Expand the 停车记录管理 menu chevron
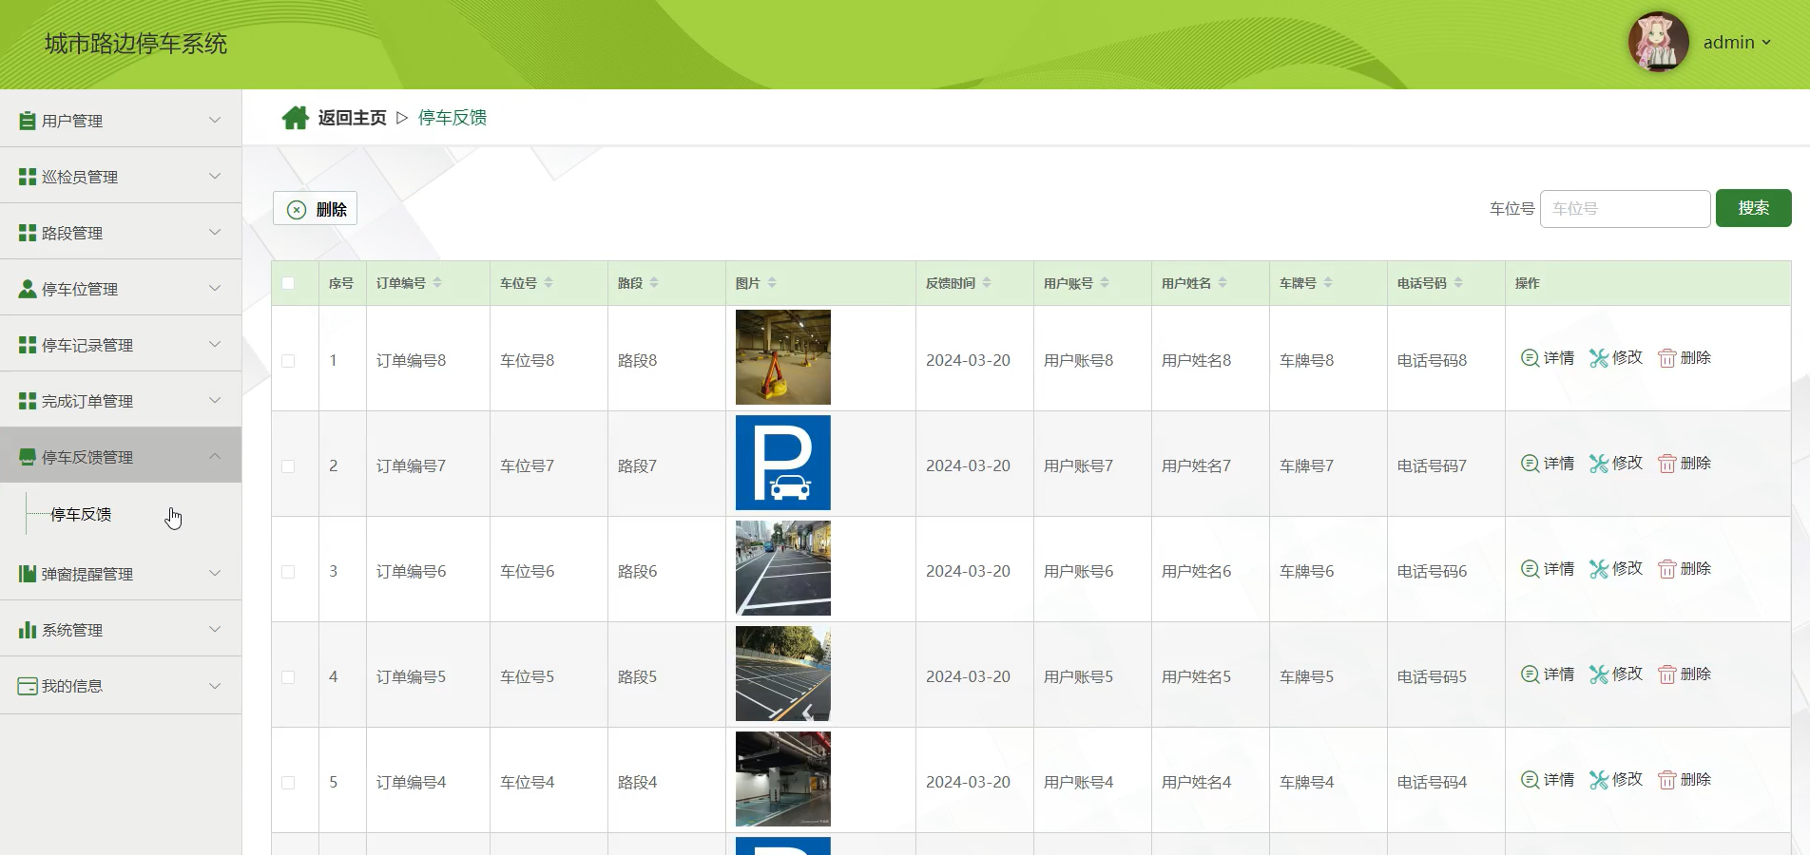The width and height of the screenshot is (1810, 855). click(215, 344)
